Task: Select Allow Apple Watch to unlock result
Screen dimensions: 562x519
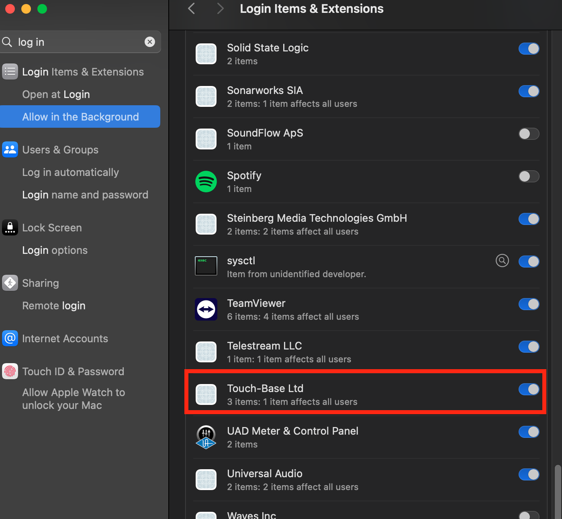Action: click(80, 399)
